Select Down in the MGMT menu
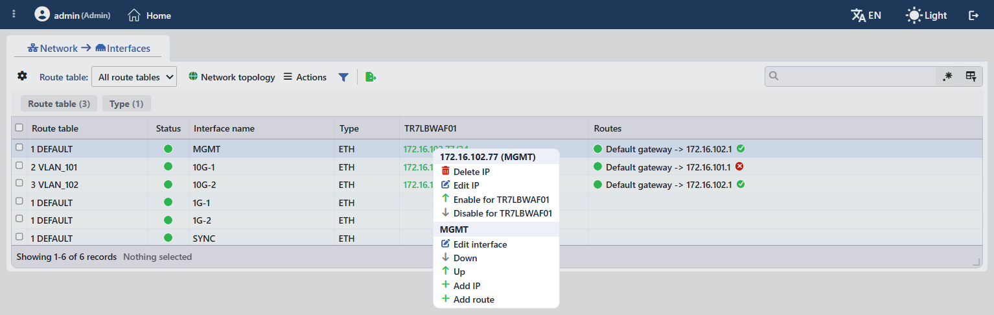The height and width of the screenshot is (315, 994). click(x=496, y=258)
